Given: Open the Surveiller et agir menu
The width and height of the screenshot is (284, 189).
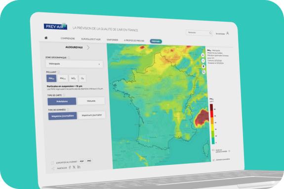Looking at the screenshot, I should 91,39.
